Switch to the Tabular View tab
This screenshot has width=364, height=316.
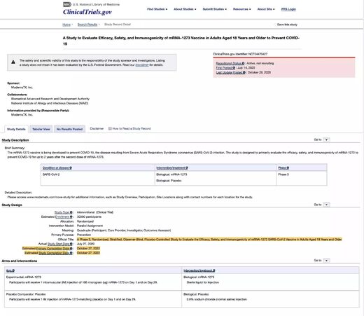(41, 129)
